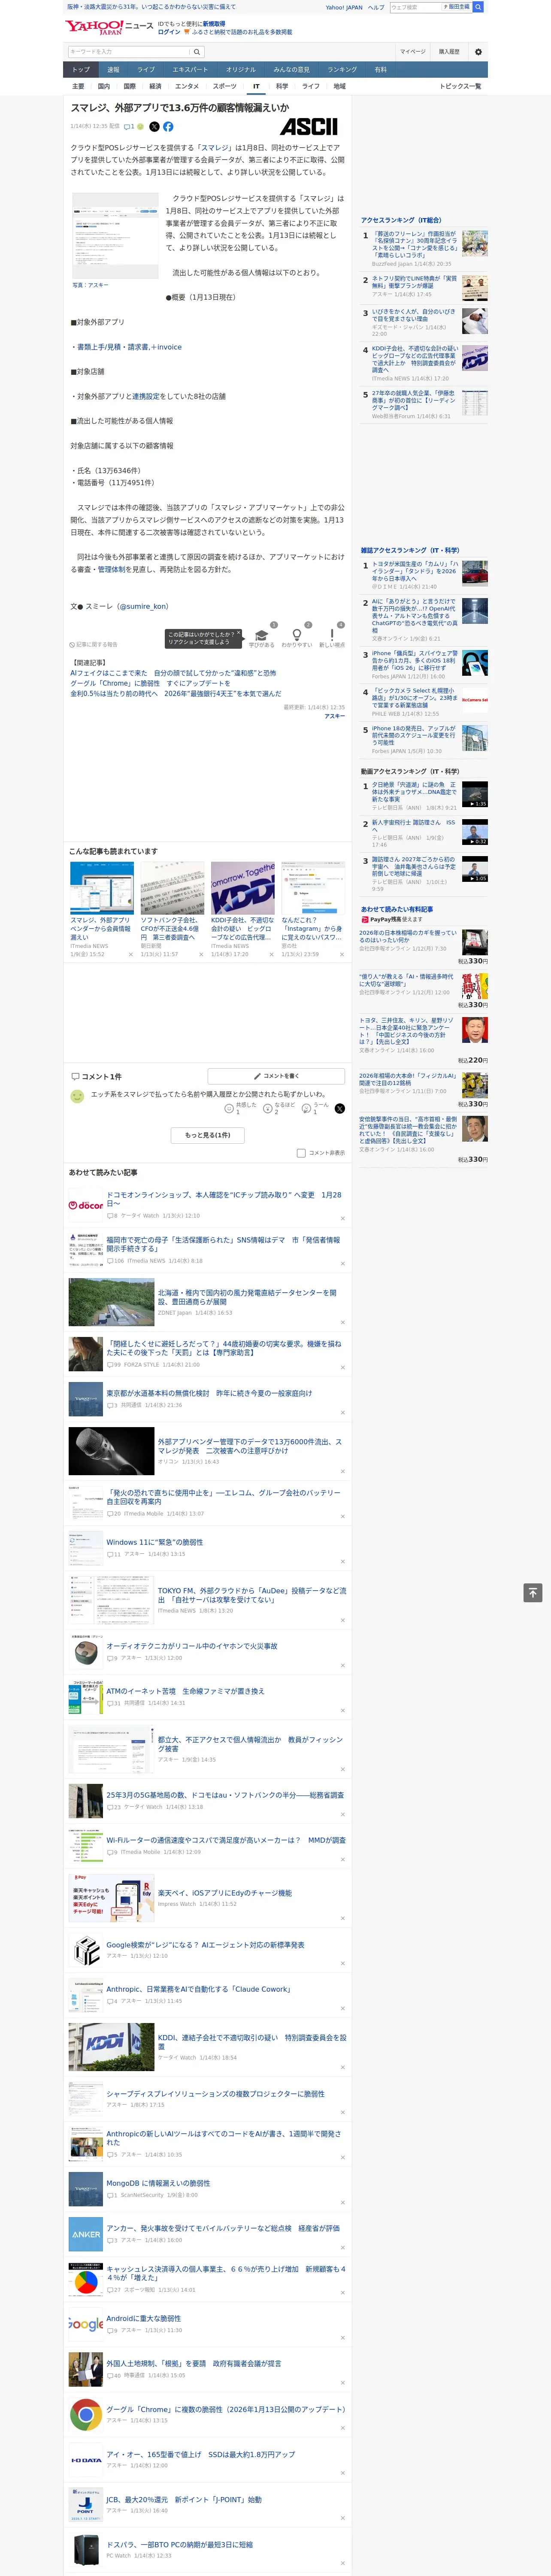
Task: Open 連携設定 link in article body
Action: point(146,396)
